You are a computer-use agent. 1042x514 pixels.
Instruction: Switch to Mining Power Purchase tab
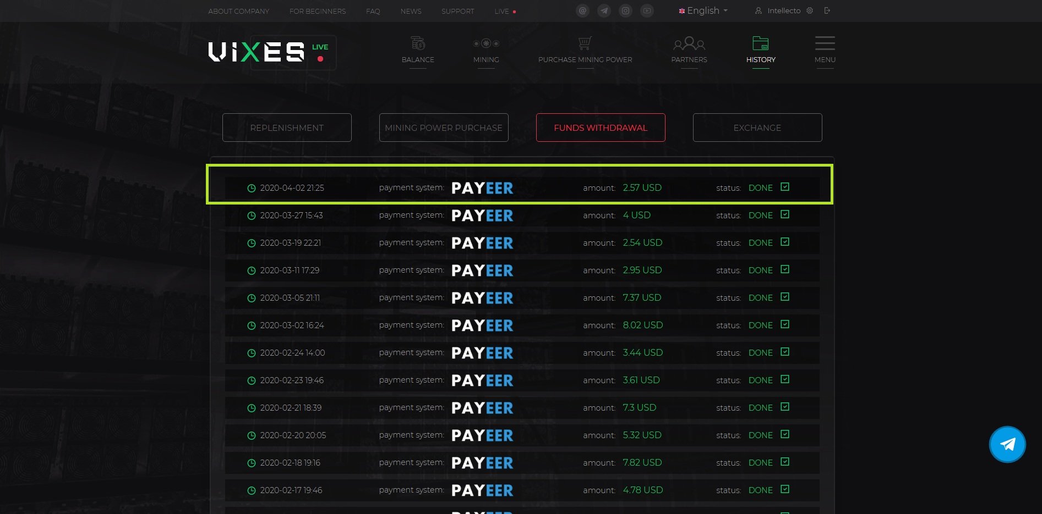444,128
